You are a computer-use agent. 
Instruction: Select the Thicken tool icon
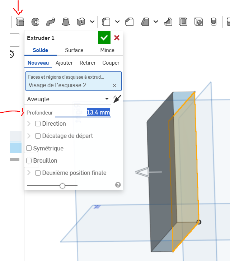[x=81, y=22]
